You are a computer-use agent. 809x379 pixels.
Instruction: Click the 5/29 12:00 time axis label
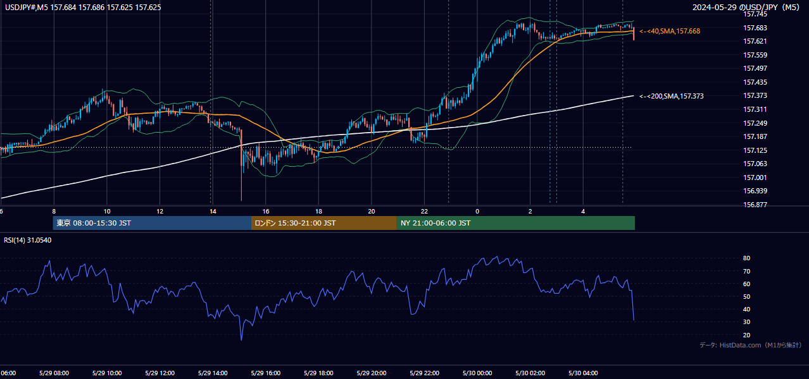160,373
